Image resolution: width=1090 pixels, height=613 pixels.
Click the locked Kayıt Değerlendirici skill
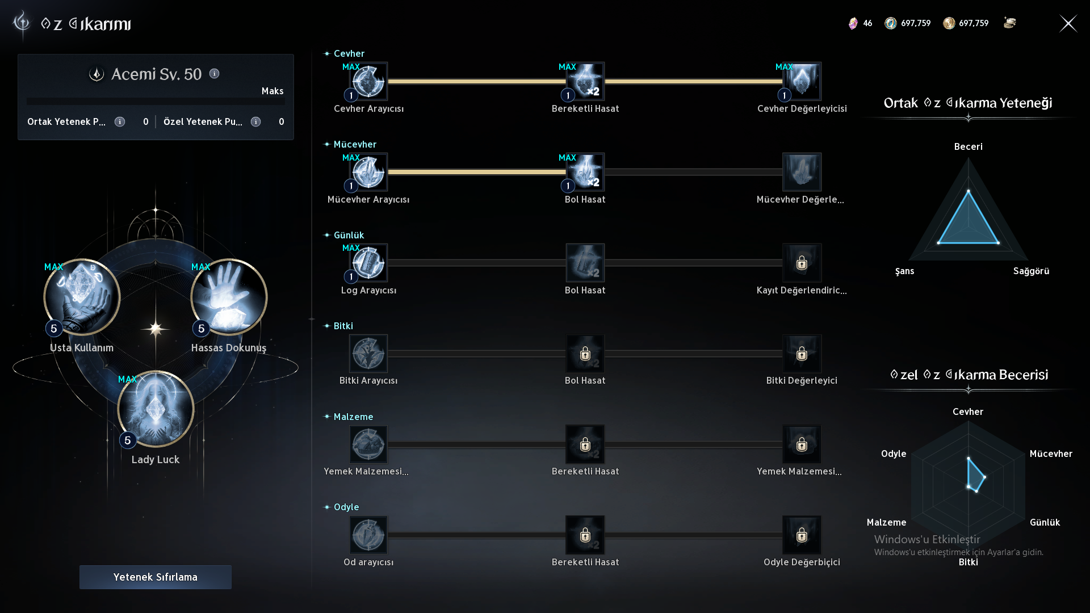point(802,263)
